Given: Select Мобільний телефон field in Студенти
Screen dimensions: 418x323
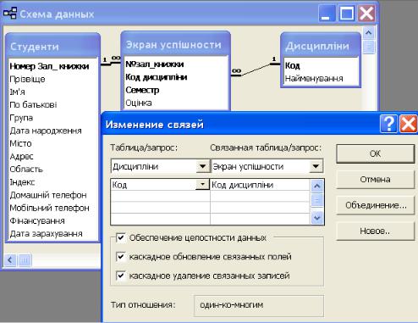Looking at the screenshot, I should point(49,208).
